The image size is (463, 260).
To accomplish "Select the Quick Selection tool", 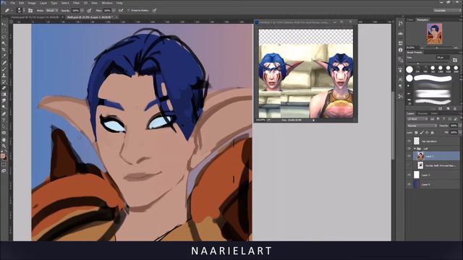I will coord(4,43).
